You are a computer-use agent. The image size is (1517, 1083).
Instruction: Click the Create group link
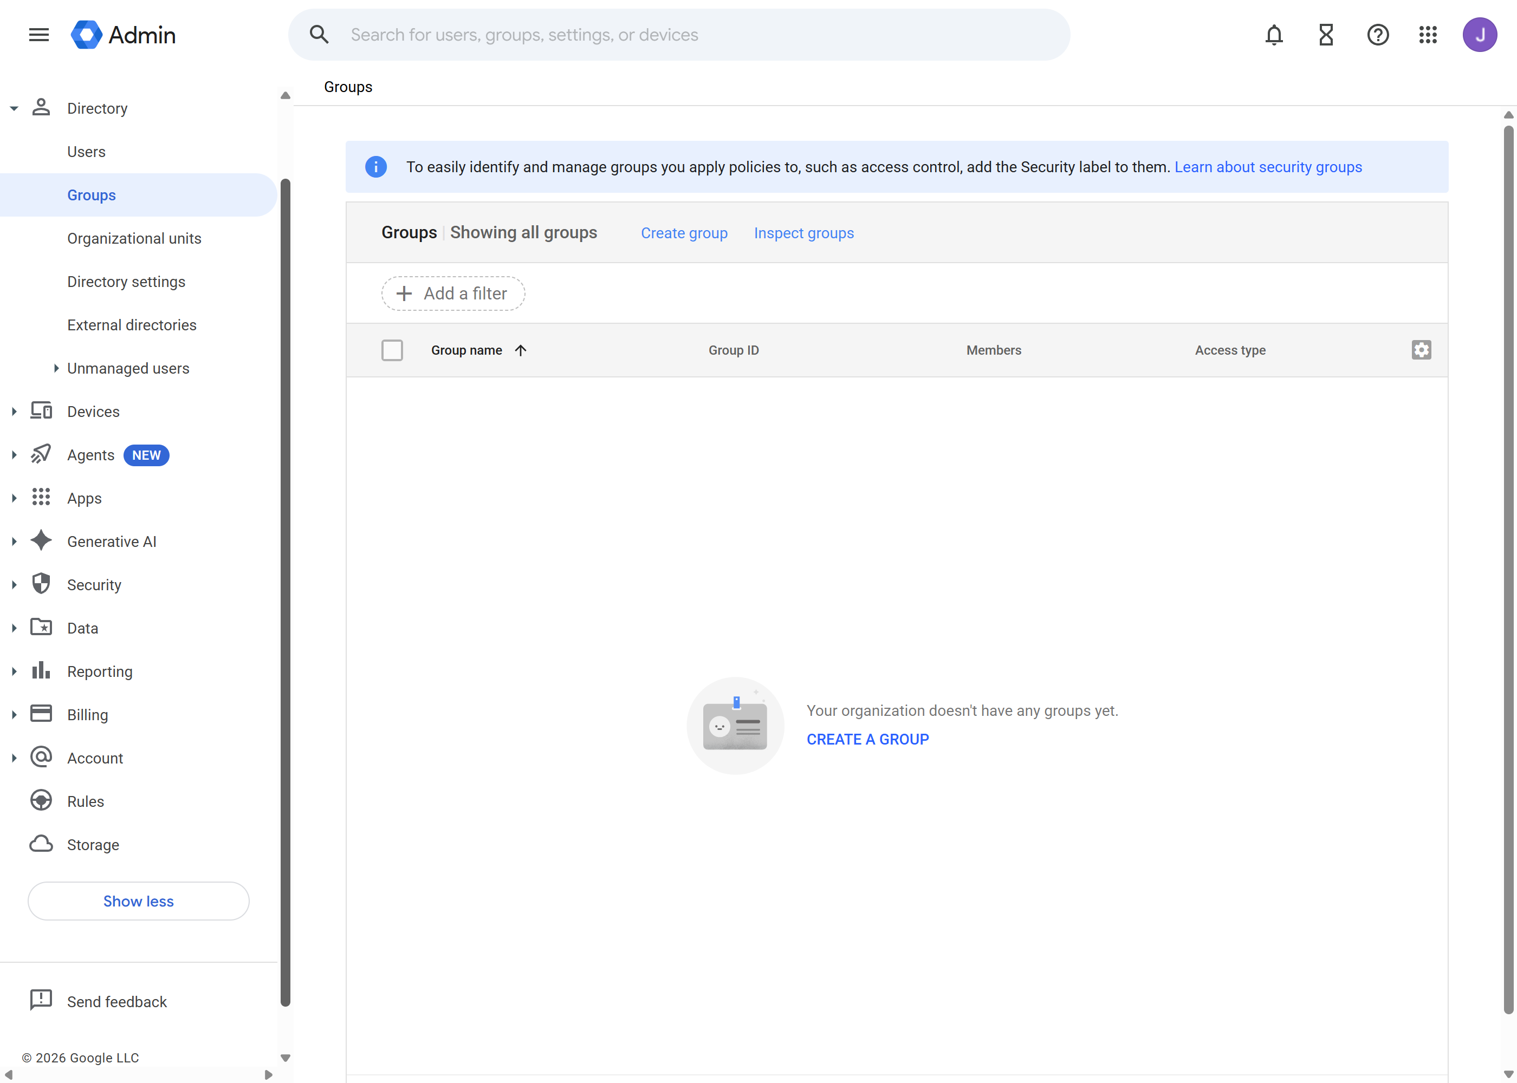pos(684,233)
